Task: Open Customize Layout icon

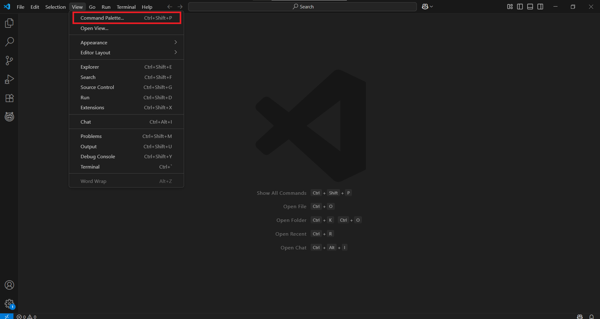Action: point(510,7)
